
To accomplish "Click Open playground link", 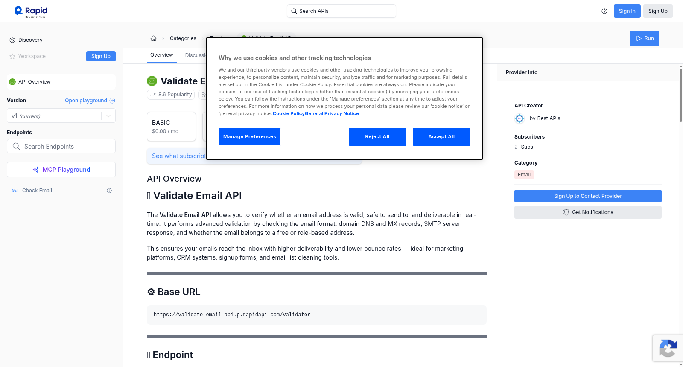I will (x=86, y=101).
